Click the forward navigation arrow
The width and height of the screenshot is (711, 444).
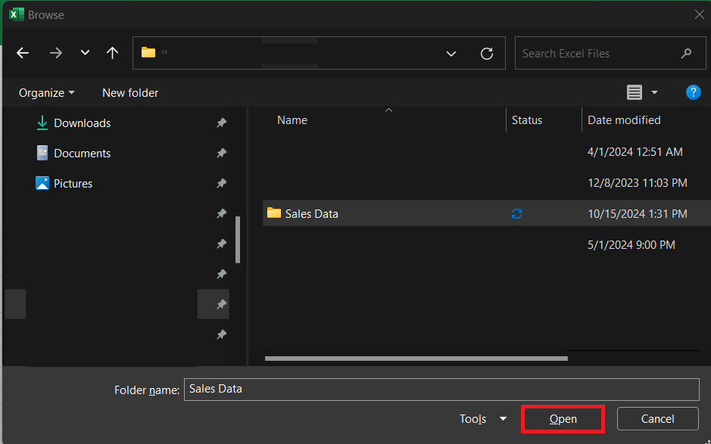click(x=56, y=54)
